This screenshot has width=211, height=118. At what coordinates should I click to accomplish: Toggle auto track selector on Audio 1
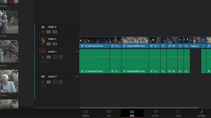[x=48, y=57]
